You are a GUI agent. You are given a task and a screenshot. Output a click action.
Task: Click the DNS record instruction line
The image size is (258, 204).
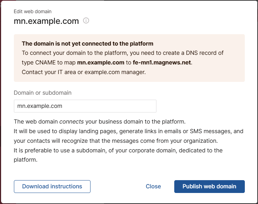point(122,53)
